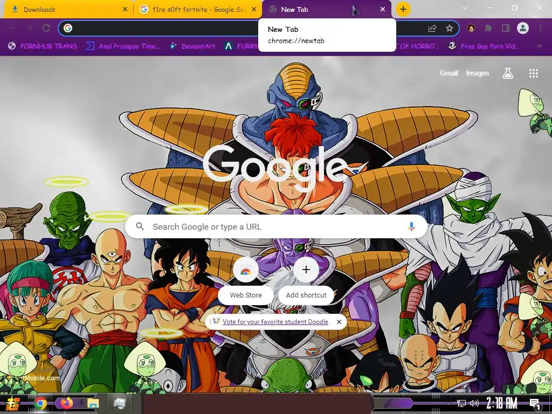Open the Google apps grid
The height and width of the screenshot is (414, 552).
534,73
